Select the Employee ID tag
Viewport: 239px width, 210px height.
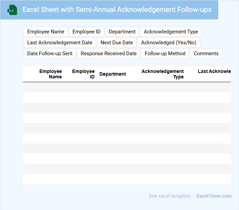(86, 32)
